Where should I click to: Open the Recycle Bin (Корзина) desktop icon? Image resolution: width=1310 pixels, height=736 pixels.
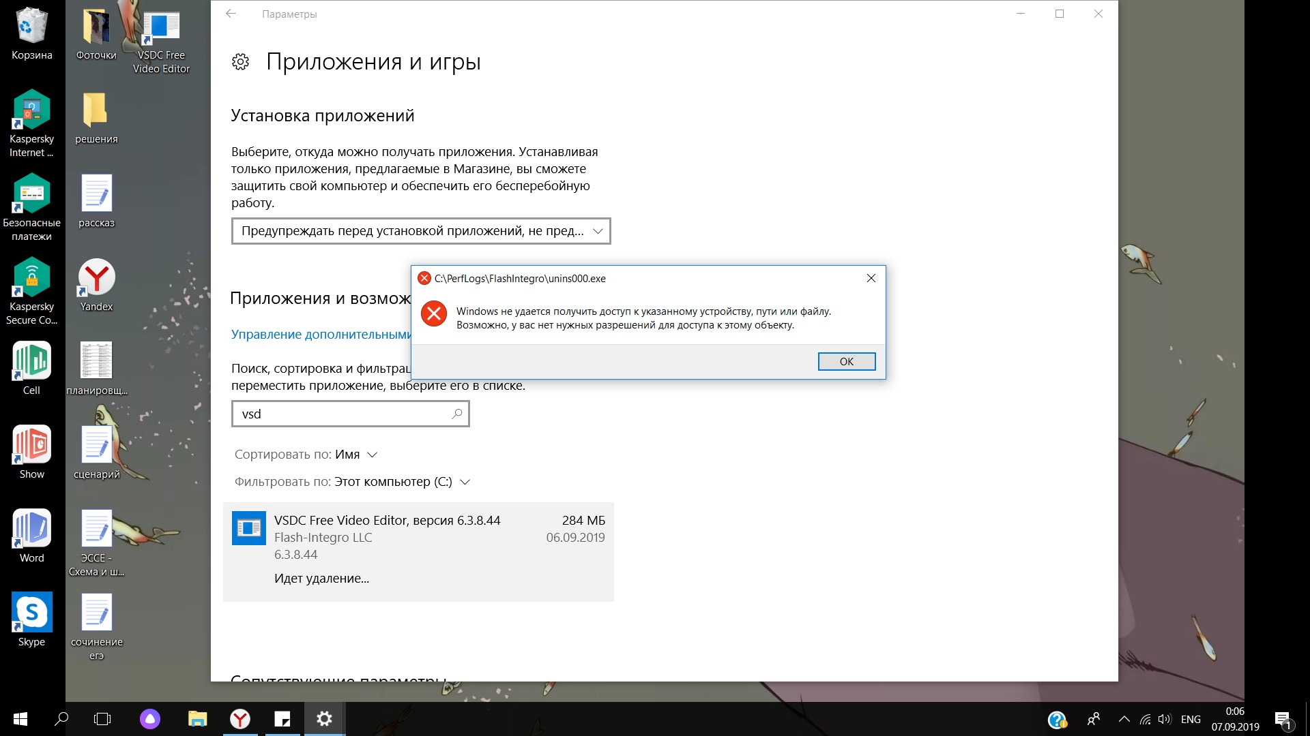(x=31, y=34)
